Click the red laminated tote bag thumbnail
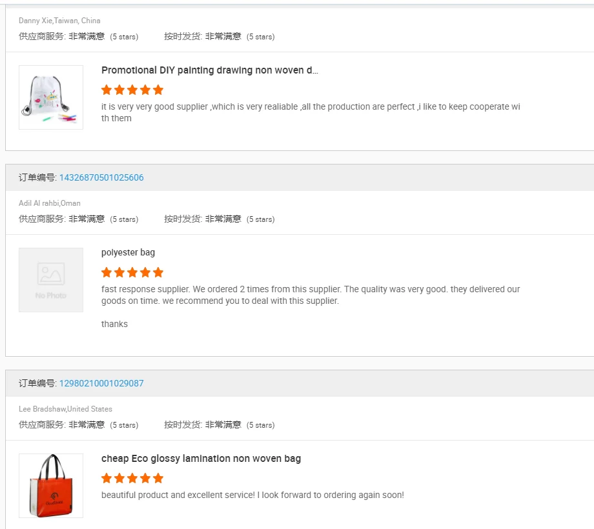This screenshot has width=594, height=529. pyautogui.click(x=51, y=486)
